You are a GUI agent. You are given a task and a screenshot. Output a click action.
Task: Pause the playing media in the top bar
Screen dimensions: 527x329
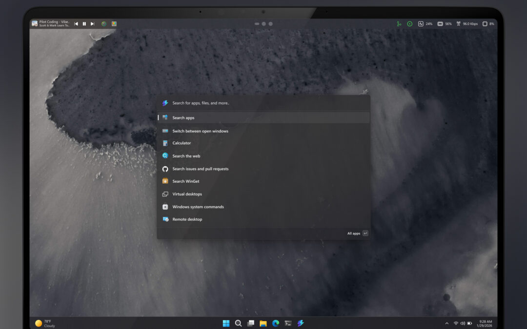(x=84, y=23)
